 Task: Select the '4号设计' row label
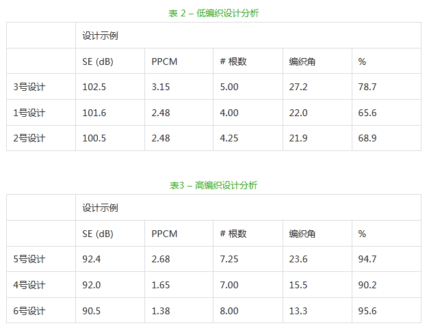point(29,285)
